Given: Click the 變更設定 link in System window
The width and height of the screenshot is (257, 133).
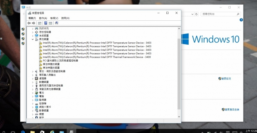Looking at the screenshot, I should coord(226,78).
